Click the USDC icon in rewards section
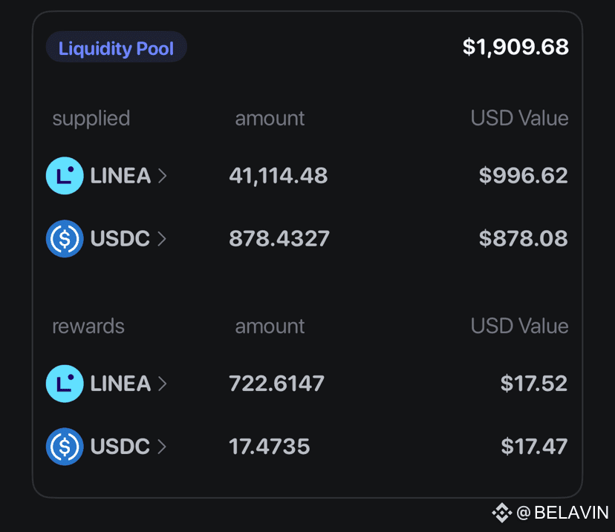Image resolution: width=615 pixels, height=532 pixels. pyautogui.click(x=65, y=447)
